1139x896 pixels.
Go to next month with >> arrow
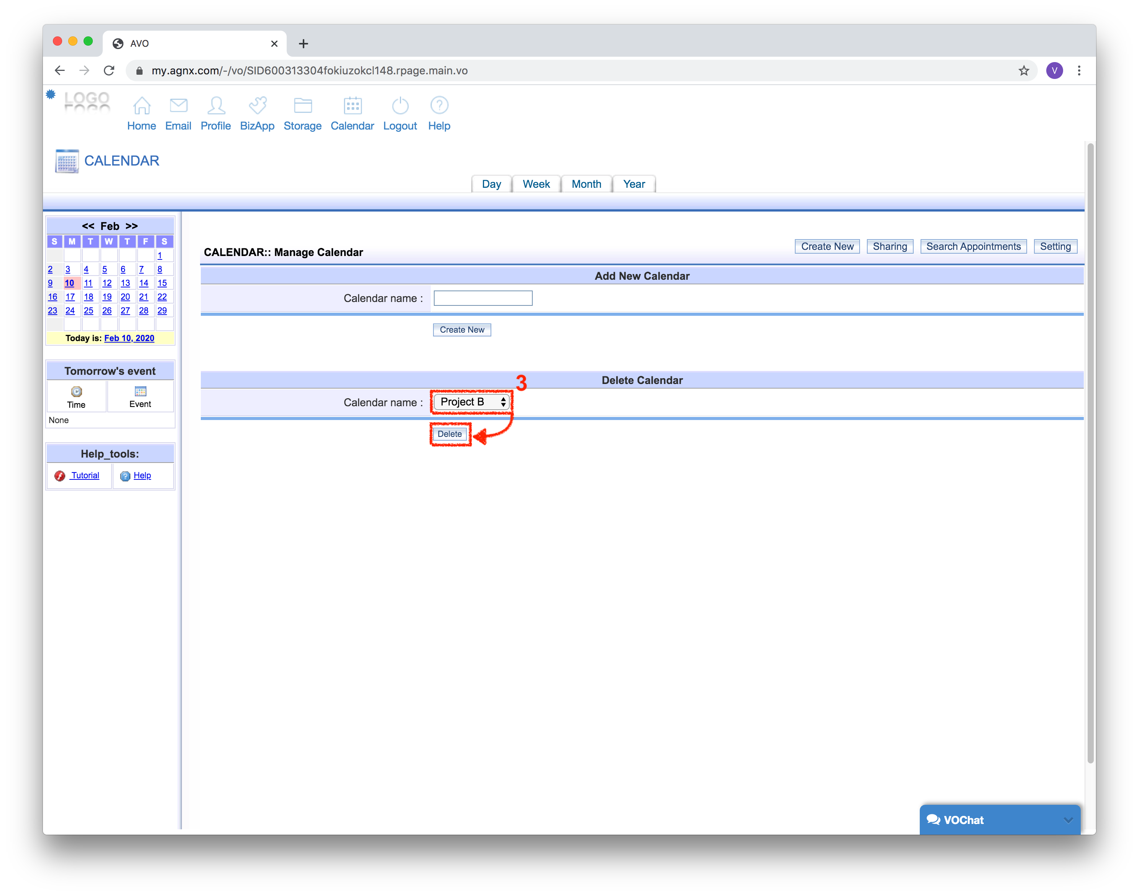132,226
